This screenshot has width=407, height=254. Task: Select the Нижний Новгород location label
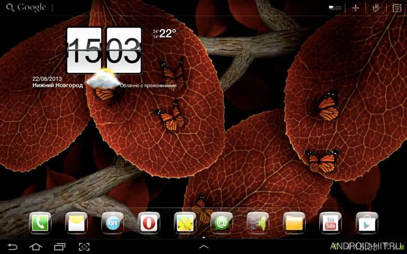pos(57,85)
